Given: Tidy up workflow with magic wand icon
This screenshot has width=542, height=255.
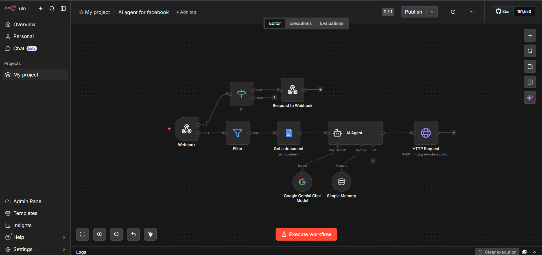Looking at the screenshot, I should coord(150,234).
